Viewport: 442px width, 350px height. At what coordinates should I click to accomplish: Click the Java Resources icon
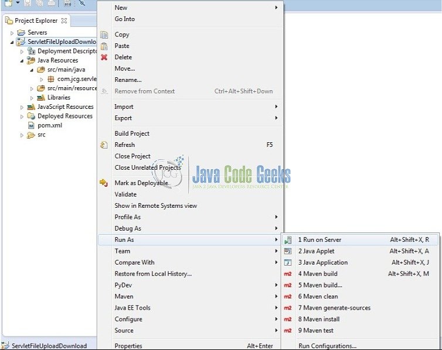tap(30, 60)
